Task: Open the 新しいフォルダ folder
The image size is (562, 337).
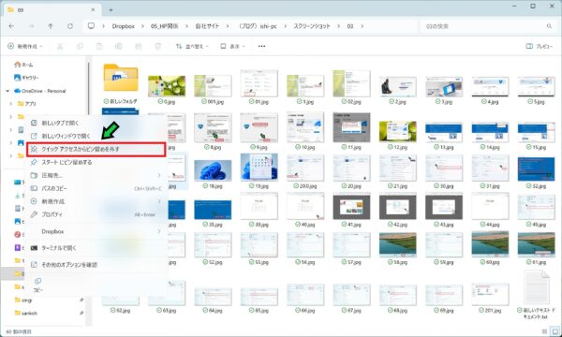Action: pos(121,79)
